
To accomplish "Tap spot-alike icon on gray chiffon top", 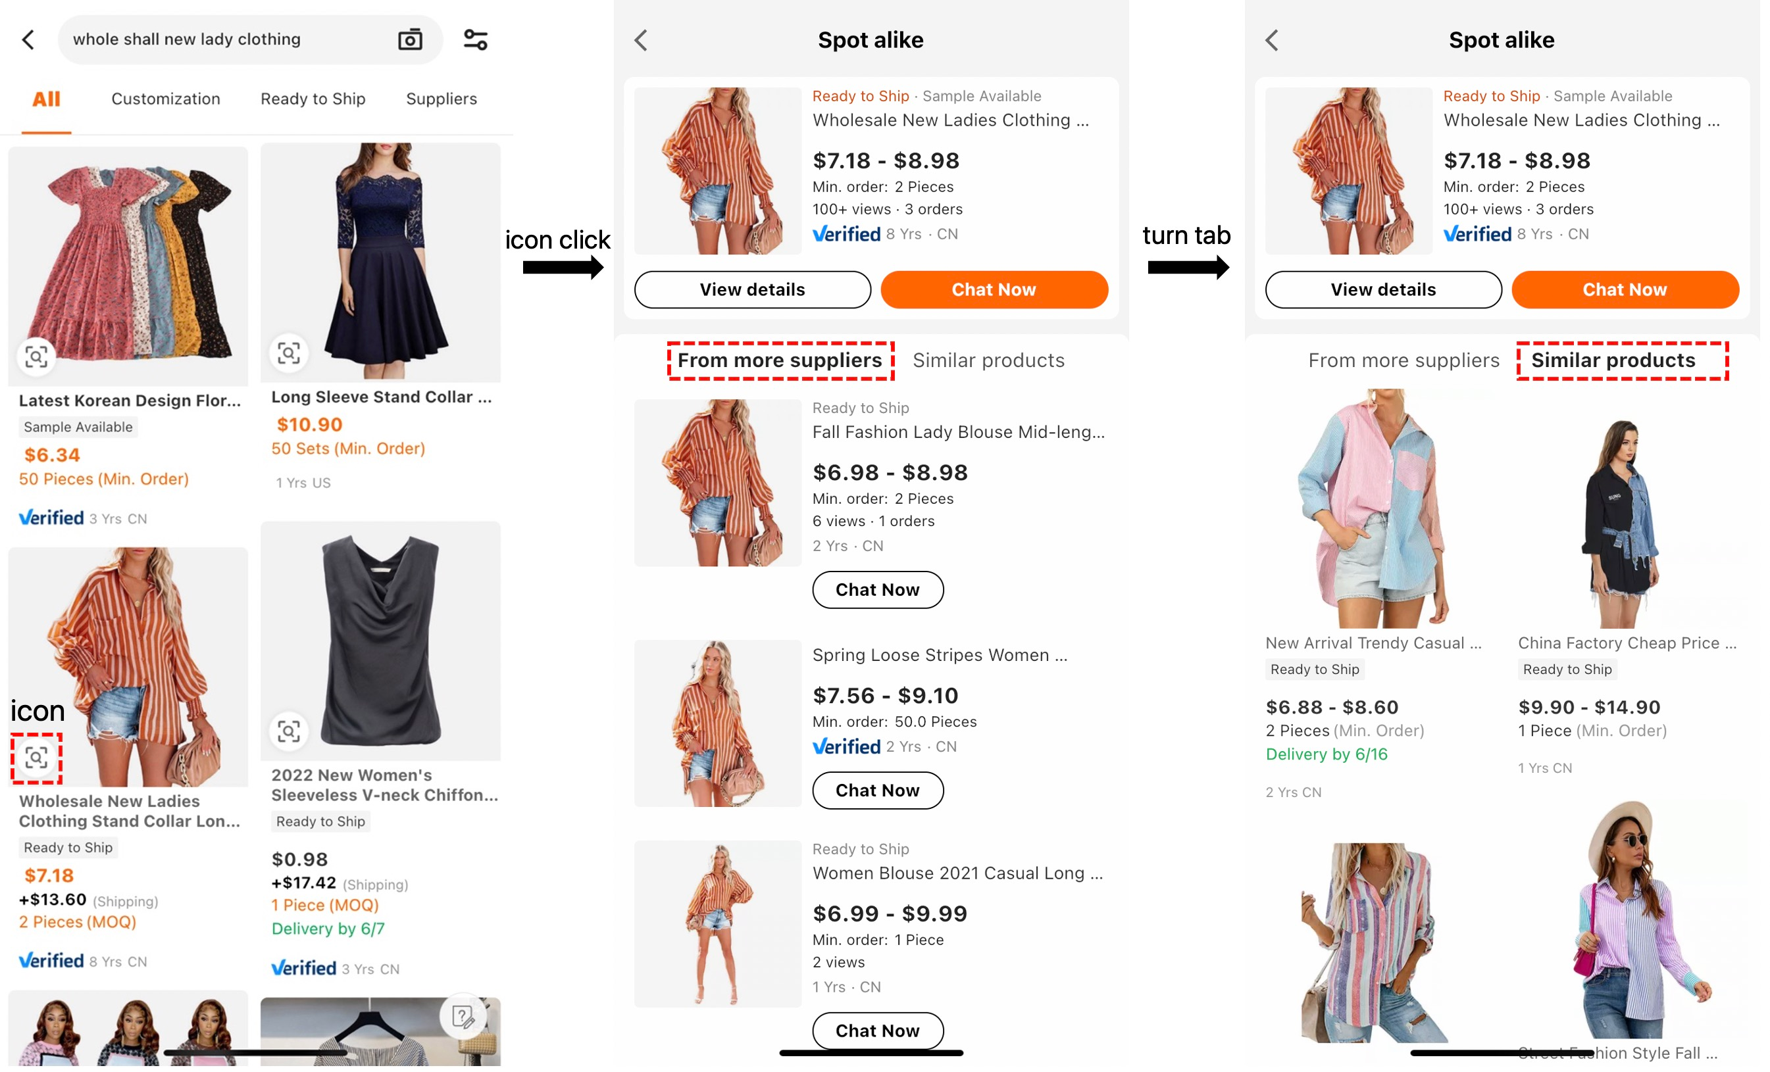I will coord(289,731).
